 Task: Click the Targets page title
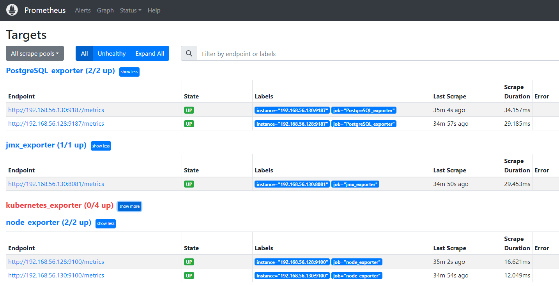(x=26, y=35)
